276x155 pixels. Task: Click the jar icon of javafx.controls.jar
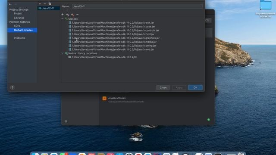coord(70,31)
